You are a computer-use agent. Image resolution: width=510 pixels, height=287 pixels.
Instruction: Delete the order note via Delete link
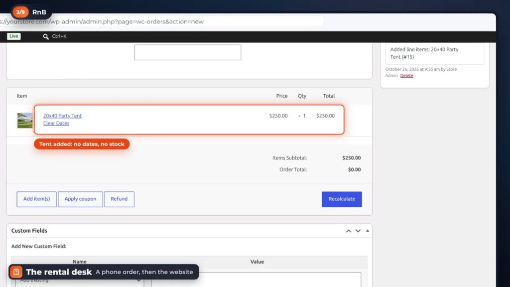[406, 76]
